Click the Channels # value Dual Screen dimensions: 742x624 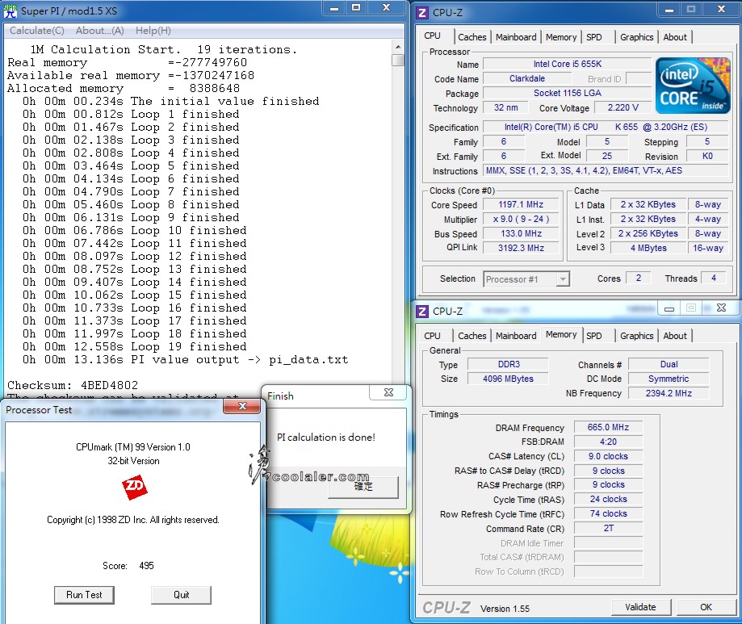click(x=669, y=364)
